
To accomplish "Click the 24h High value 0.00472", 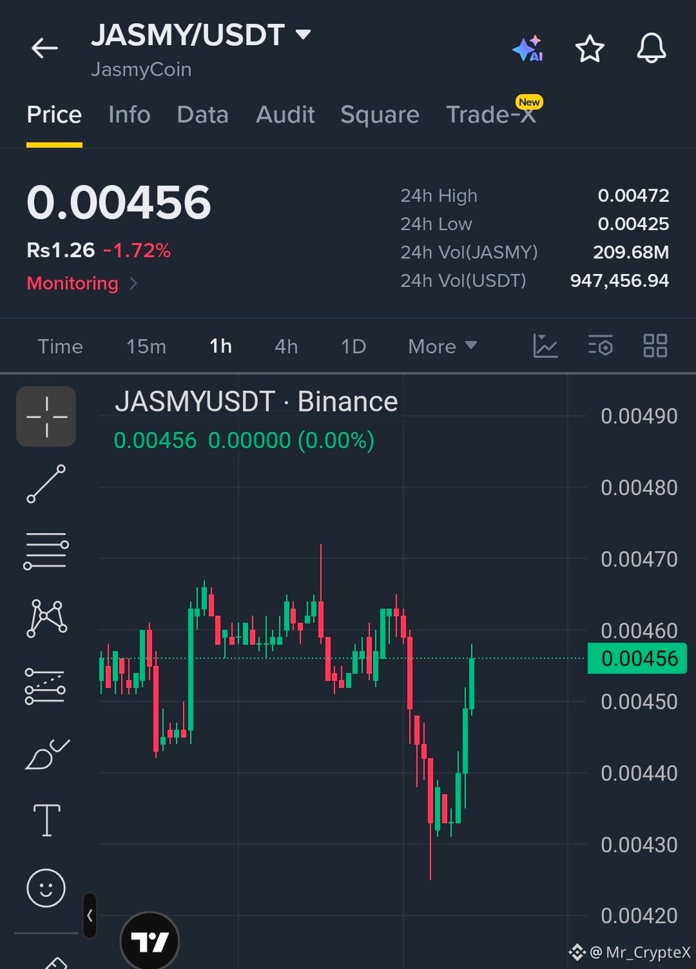I will coord(633,195).
